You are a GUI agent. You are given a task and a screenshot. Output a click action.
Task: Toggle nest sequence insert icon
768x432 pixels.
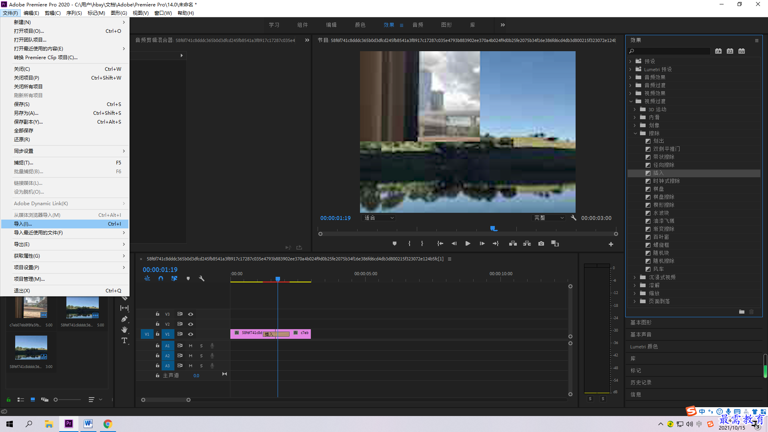147,278
